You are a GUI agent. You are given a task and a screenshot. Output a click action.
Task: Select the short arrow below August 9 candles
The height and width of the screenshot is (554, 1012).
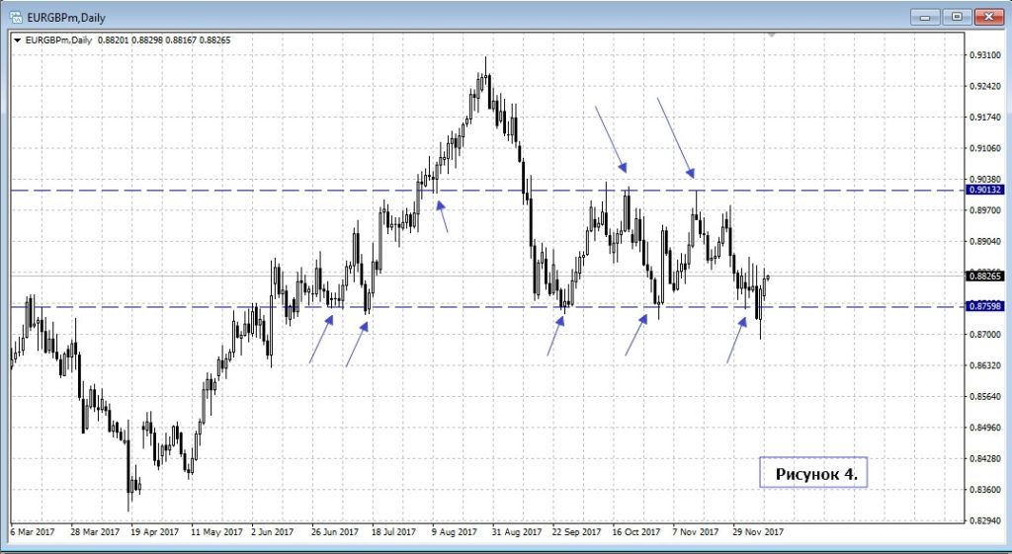point(444,215)
